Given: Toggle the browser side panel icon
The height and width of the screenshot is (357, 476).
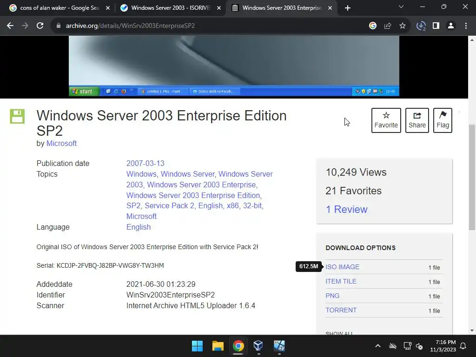Looking at the screenshot, I should point(436,26).
